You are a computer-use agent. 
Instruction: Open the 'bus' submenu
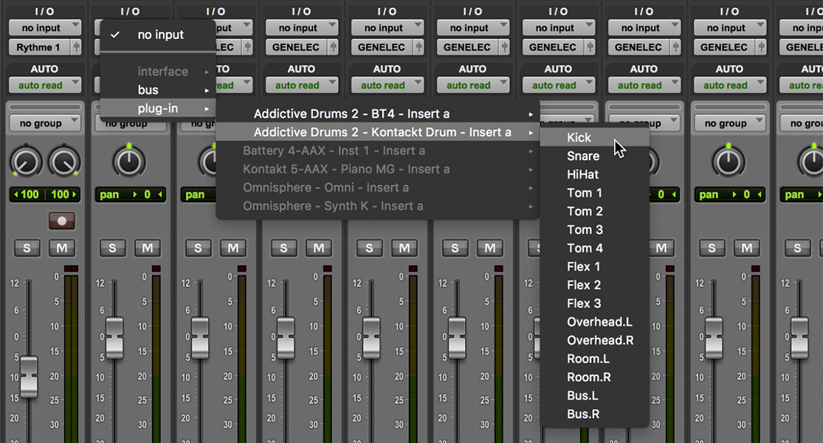[157, 90]
